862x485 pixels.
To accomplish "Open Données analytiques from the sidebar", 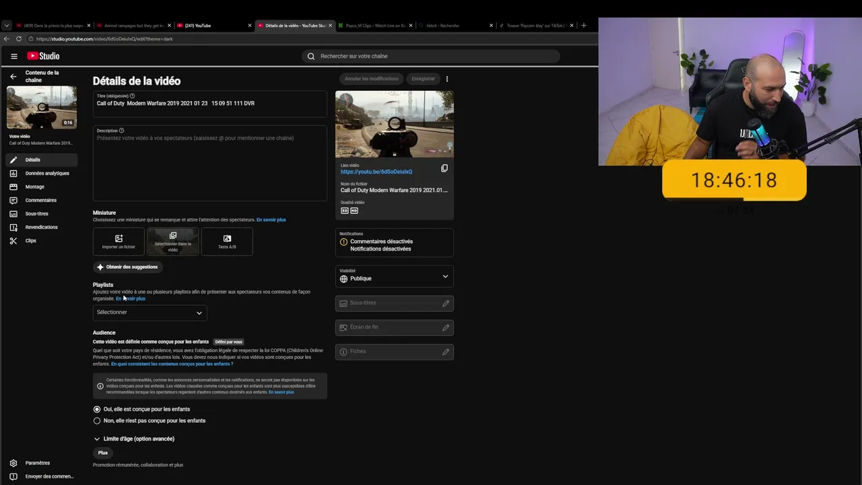I will point(42,173).
